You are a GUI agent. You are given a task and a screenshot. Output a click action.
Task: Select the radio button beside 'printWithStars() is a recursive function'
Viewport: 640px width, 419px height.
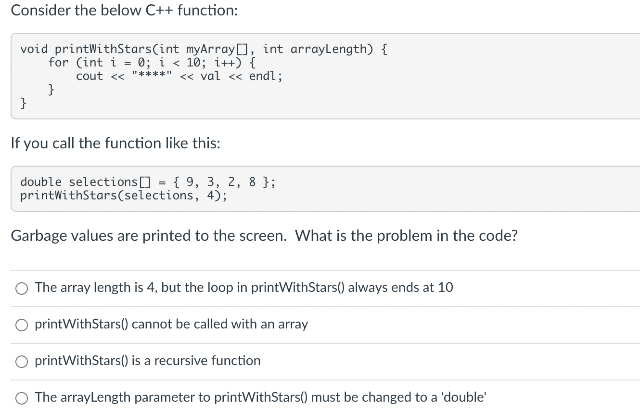click(21, 361)
